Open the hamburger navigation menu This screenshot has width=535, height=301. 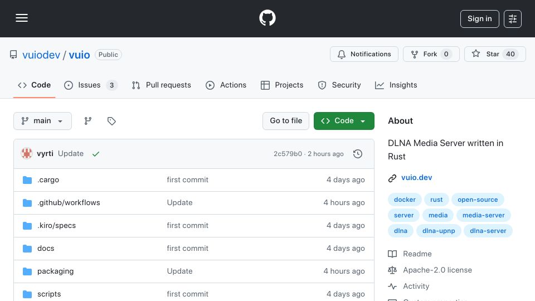pos(22,18)
